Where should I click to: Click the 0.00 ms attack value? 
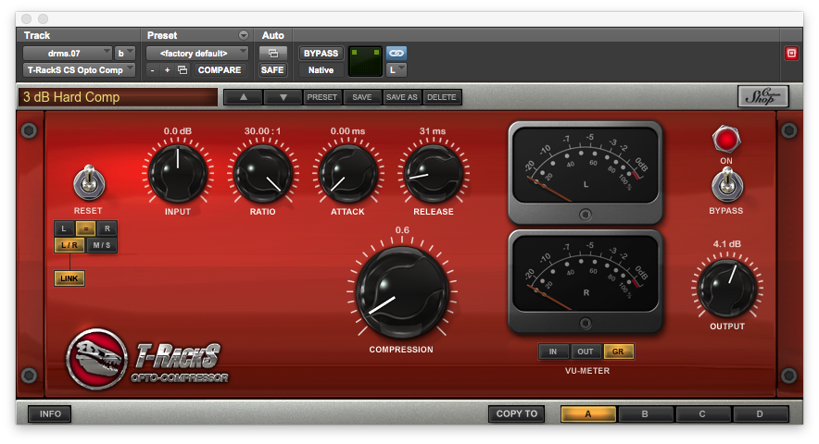click(347, 131)
